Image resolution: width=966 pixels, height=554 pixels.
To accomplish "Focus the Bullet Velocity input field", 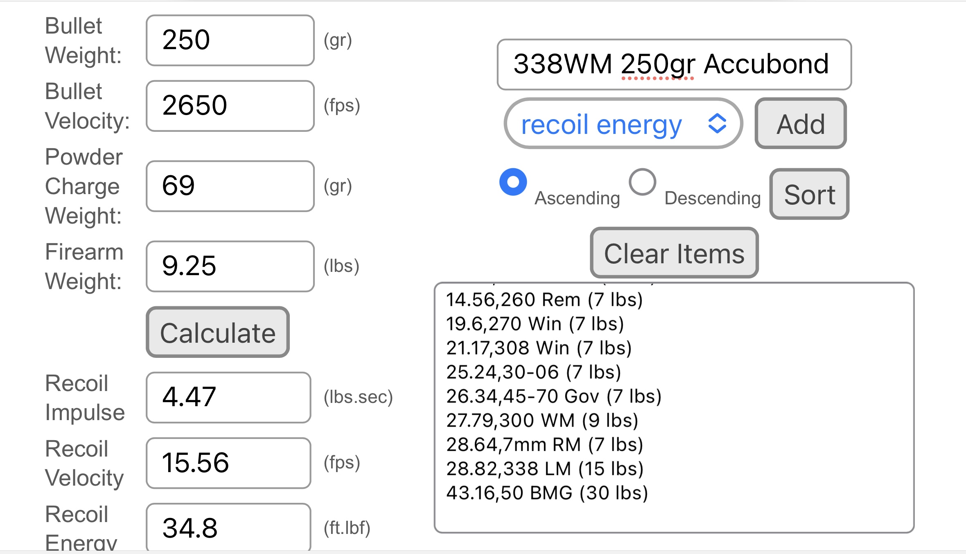I will (230, 106).
